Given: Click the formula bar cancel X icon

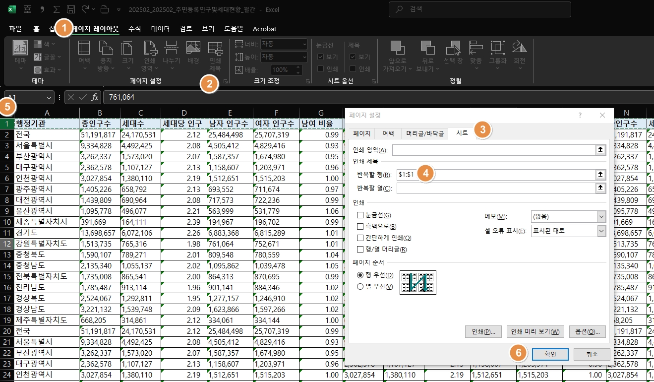Looking at the screenshot, I should coord(71,97).
